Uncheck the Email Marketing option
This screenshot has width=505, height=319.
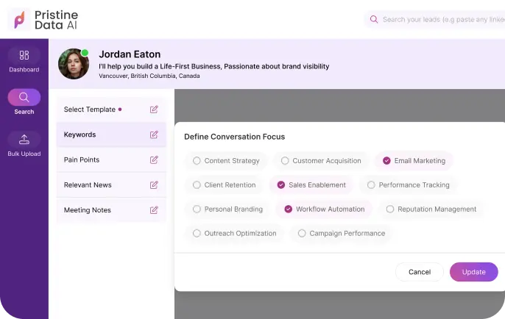click(x=386, y=161)
